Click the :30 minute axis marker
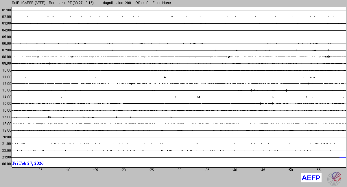Image resolution: width=347 pixels, height=187 pixels. 179,170
